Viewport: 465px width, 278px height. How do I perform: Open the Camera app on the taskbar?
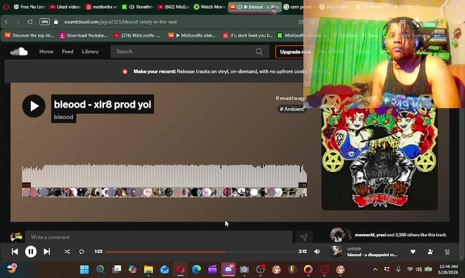point(244,270)
